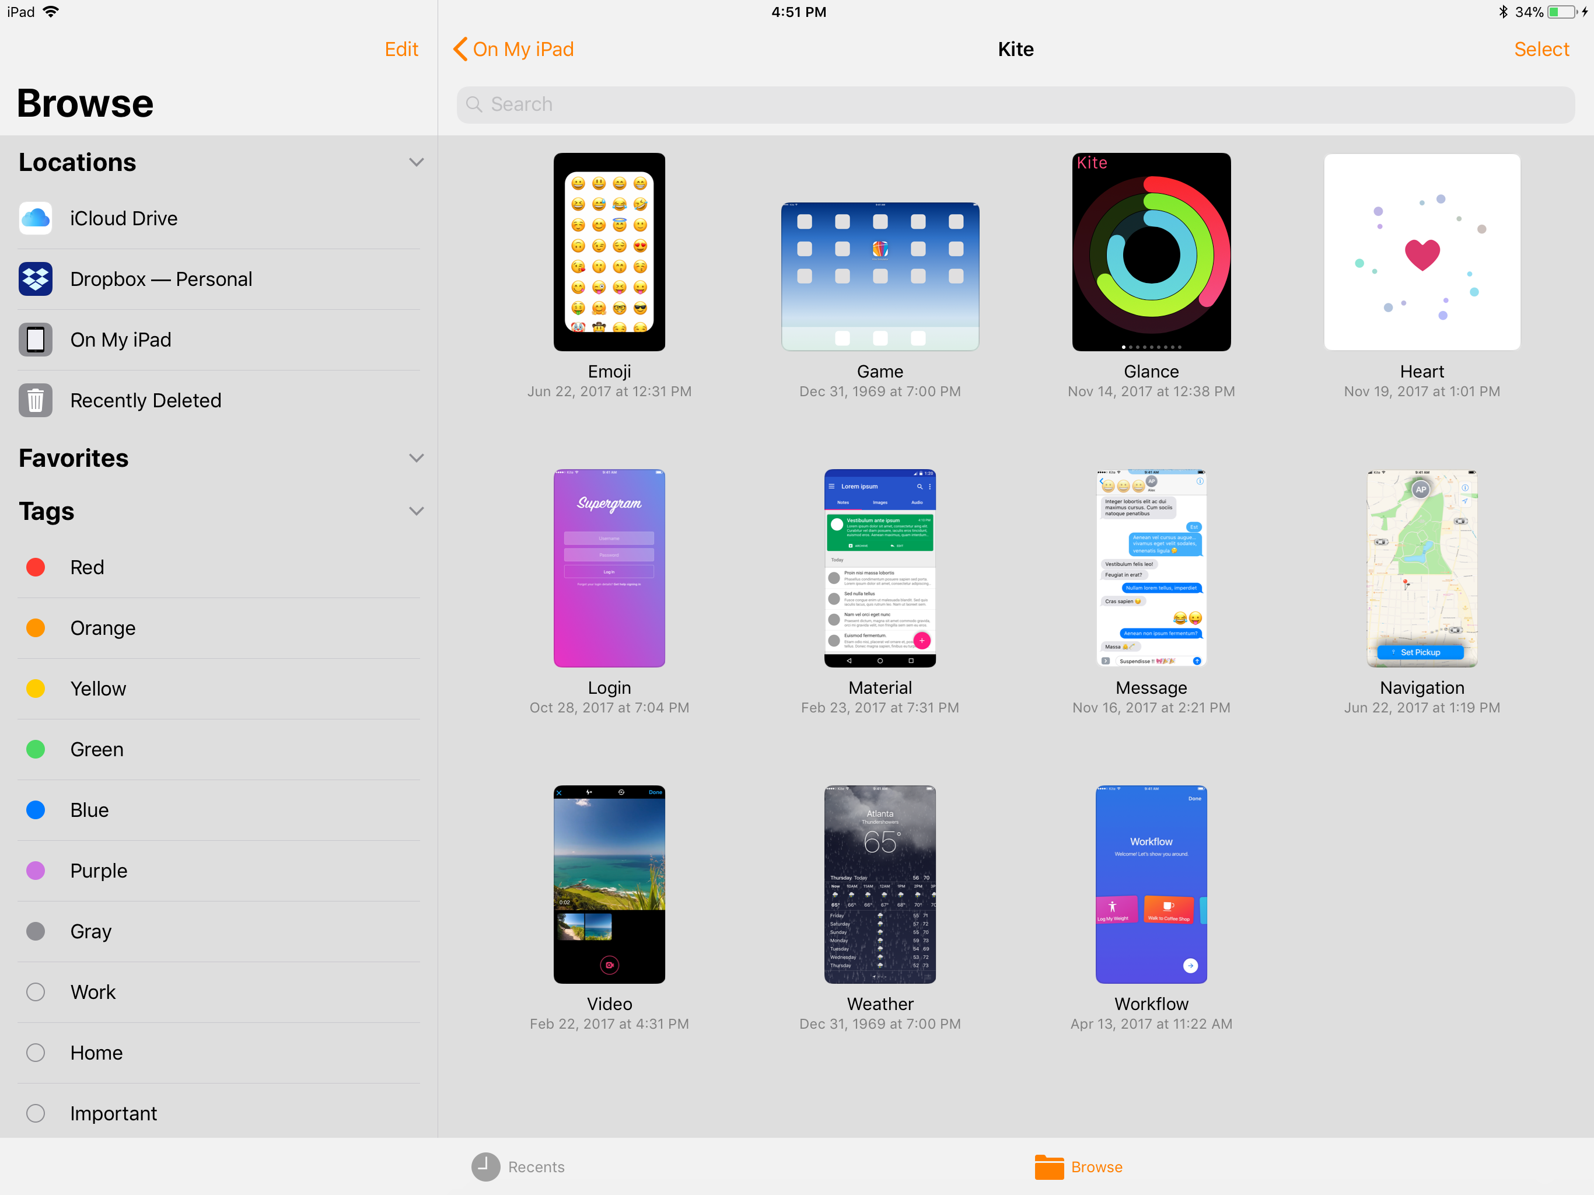This screenshot has width=1594, height=1195.
Task: Select the empty Home tag circle
Action: 36,1052
